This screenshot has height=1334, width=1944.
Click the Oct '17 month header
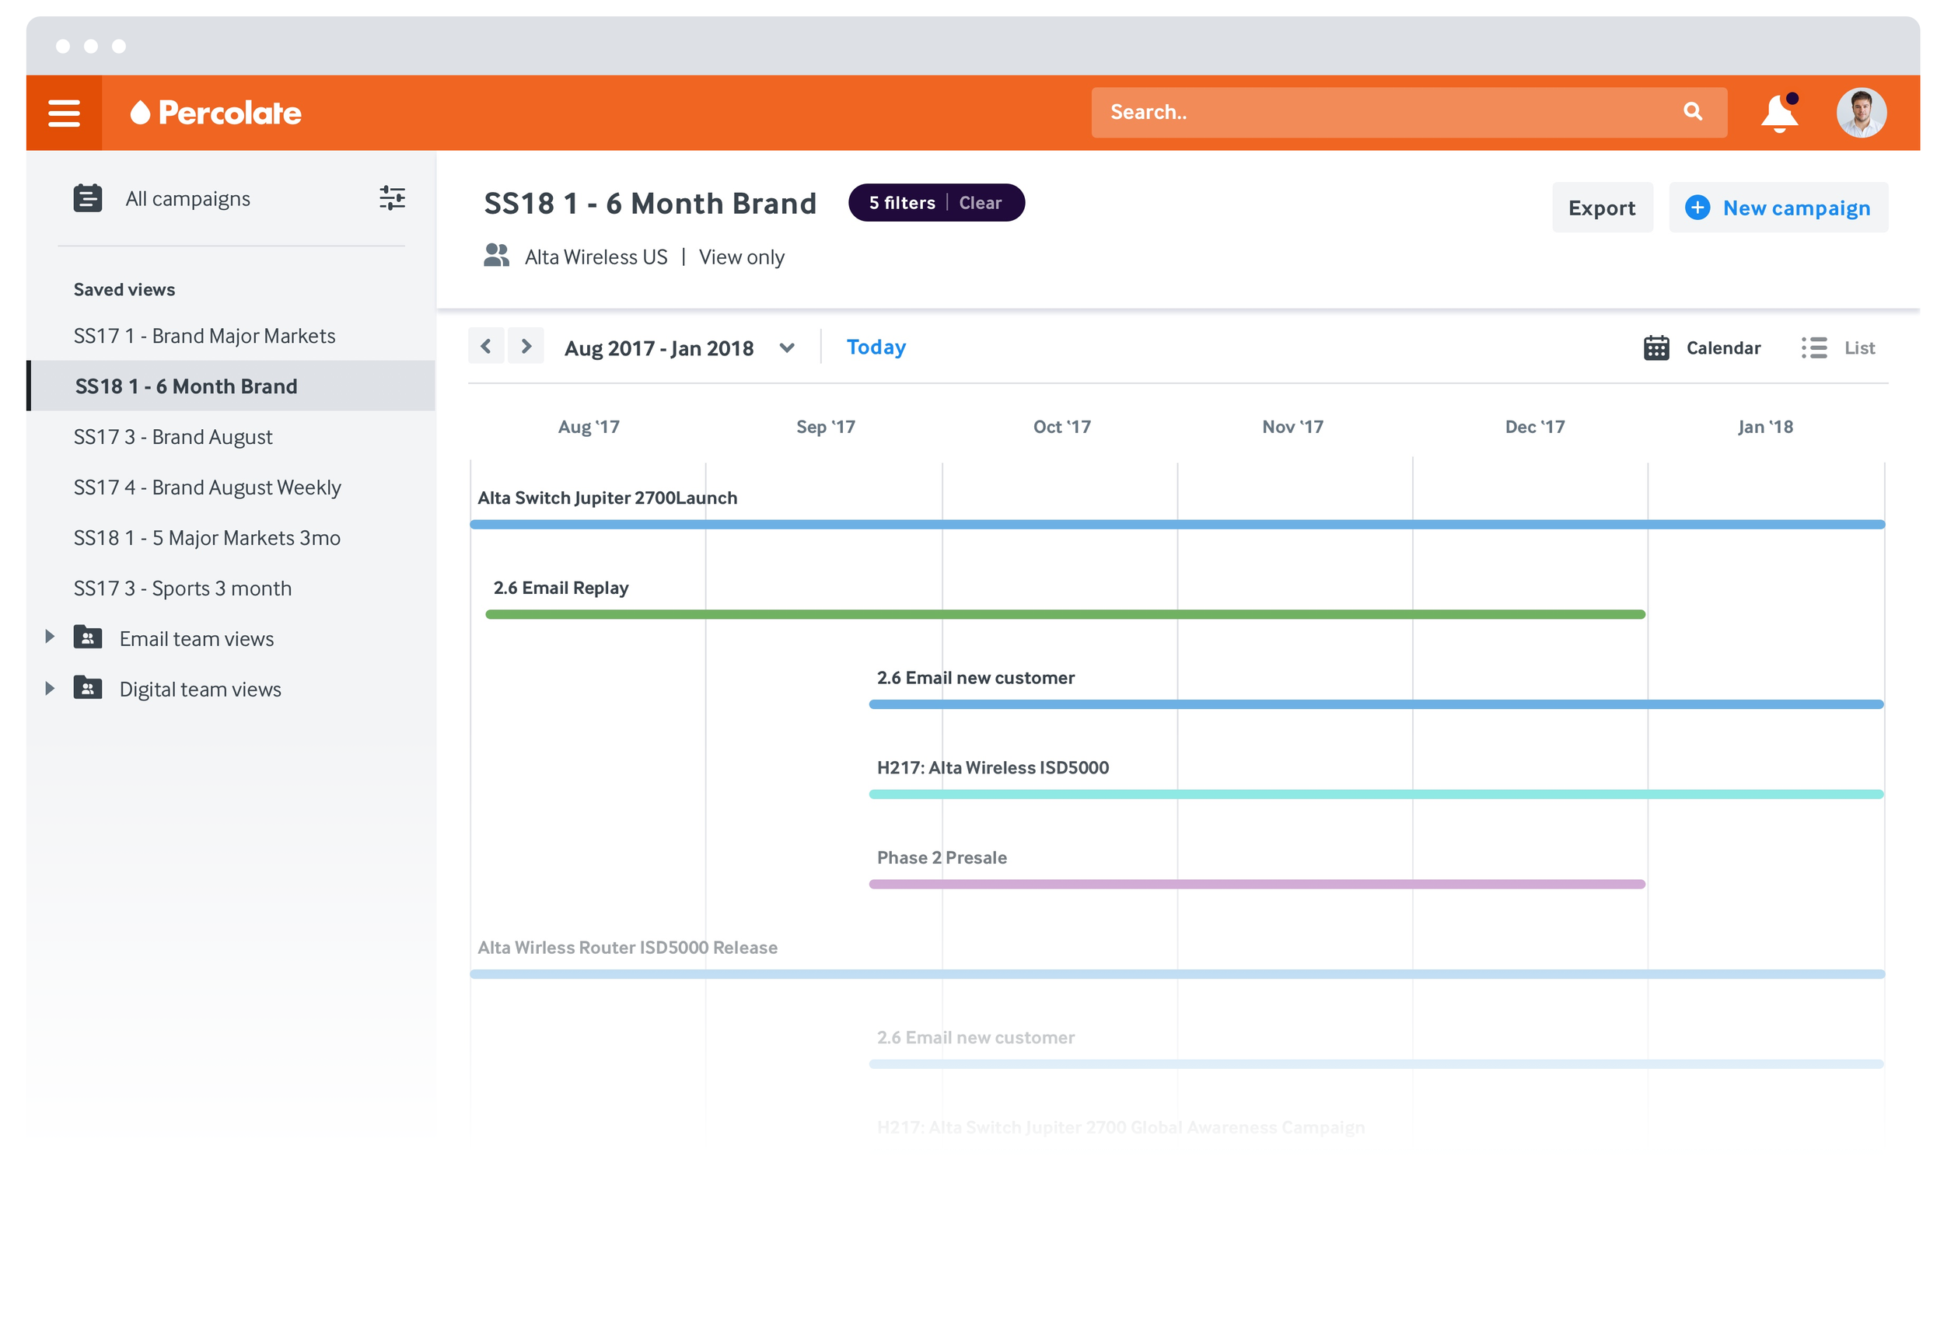click(1061, 427)
